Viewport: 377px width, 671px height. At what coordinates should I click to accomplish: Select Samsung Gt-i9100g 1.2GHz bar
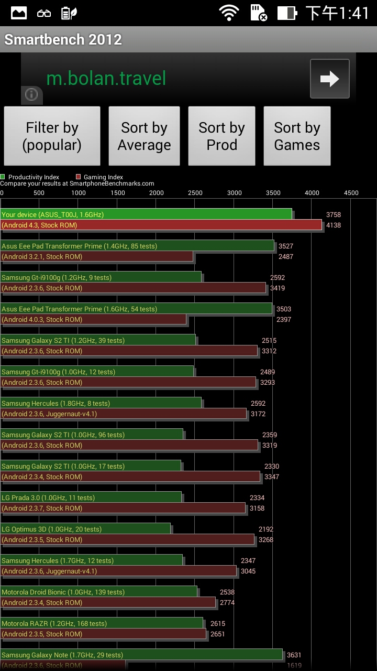pos(101,277)
